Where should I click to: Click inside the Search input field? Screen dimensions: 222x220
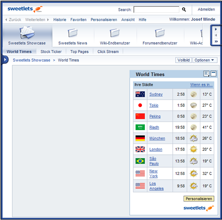[156, 10]
